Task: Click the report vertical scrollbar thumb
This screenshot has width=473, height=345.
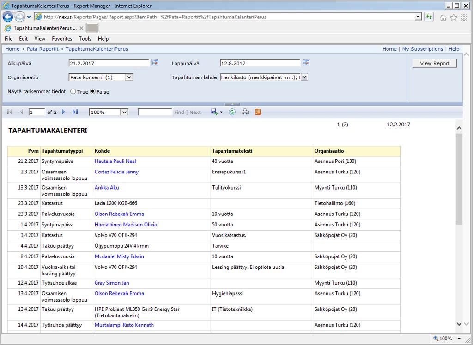Action: click(x=459, y=179)
